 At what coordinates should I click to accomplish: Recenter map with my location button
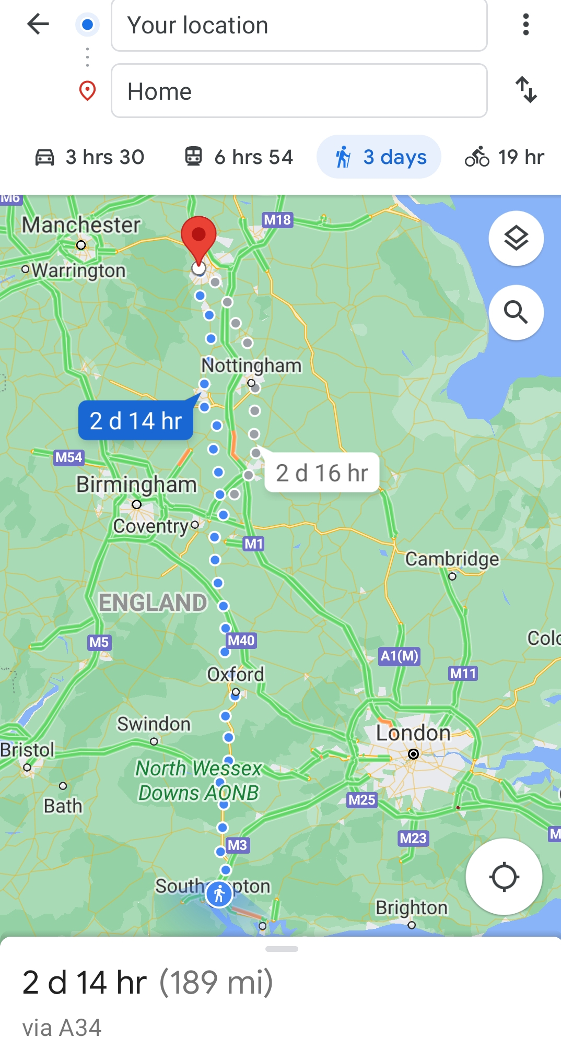click(504, 877)
